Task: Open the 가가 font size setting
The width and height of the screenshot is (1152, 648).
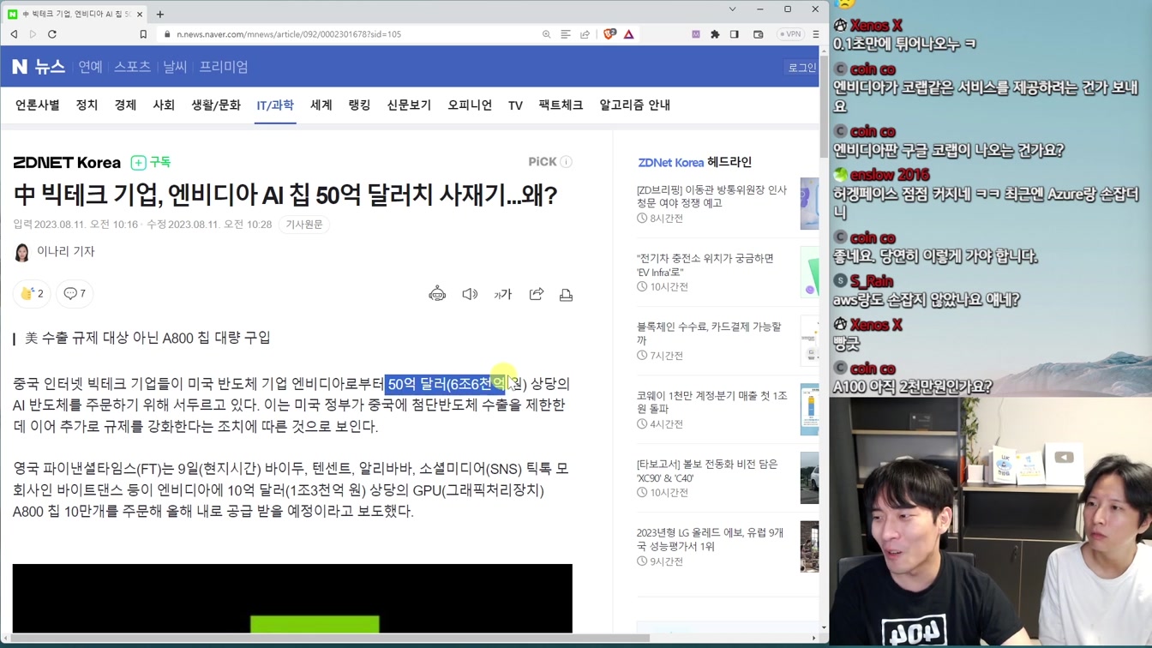Action: 503,294
